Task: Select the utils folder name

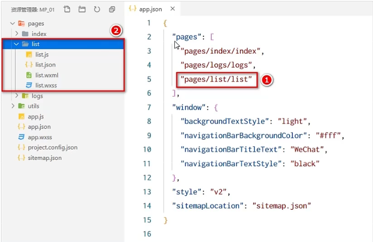Action: pyautogui.click(x=33, y=106)
